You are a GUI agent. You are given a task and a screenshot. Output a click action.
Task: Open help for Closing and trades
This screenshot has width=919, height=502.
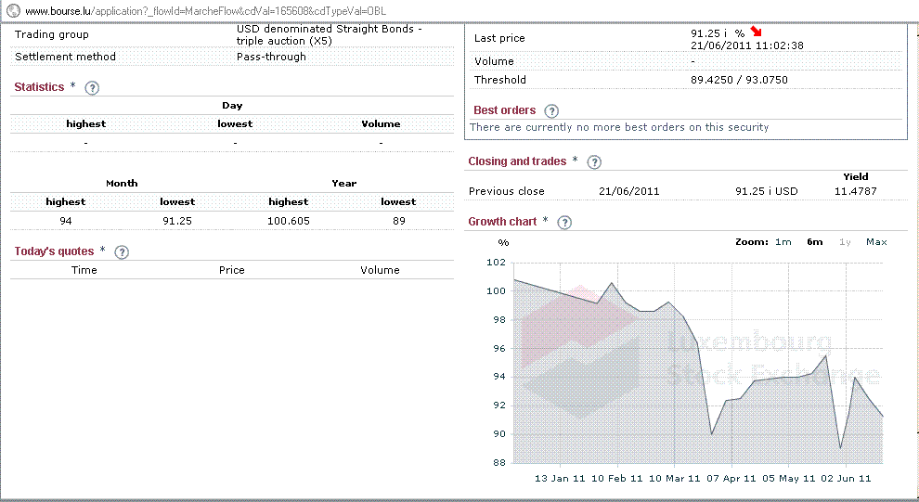(594, 162)
